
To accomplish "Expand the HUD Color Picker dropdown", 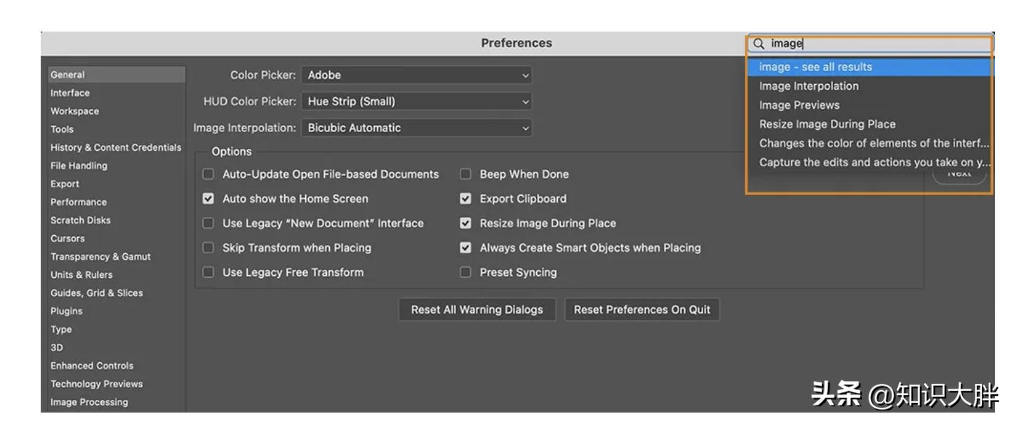I will coord(417,102).
